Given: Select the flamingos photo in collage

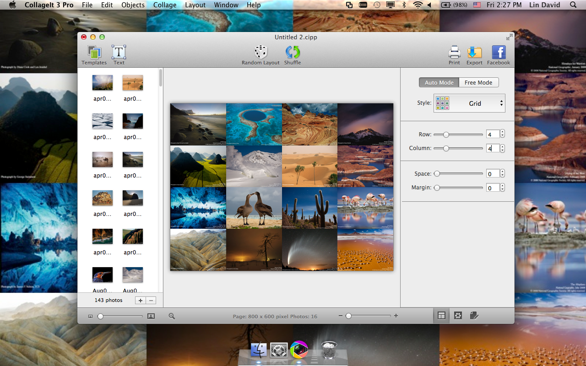Looking at the screenshot, I should point(365,208).
